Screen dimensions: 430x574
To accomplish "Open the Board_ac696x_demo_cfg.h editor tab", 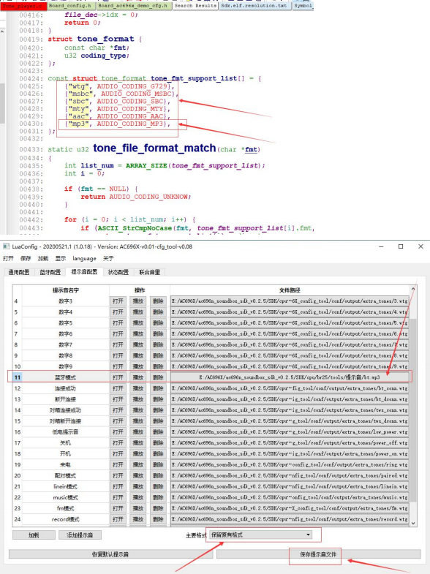I will tap(134, 6).
